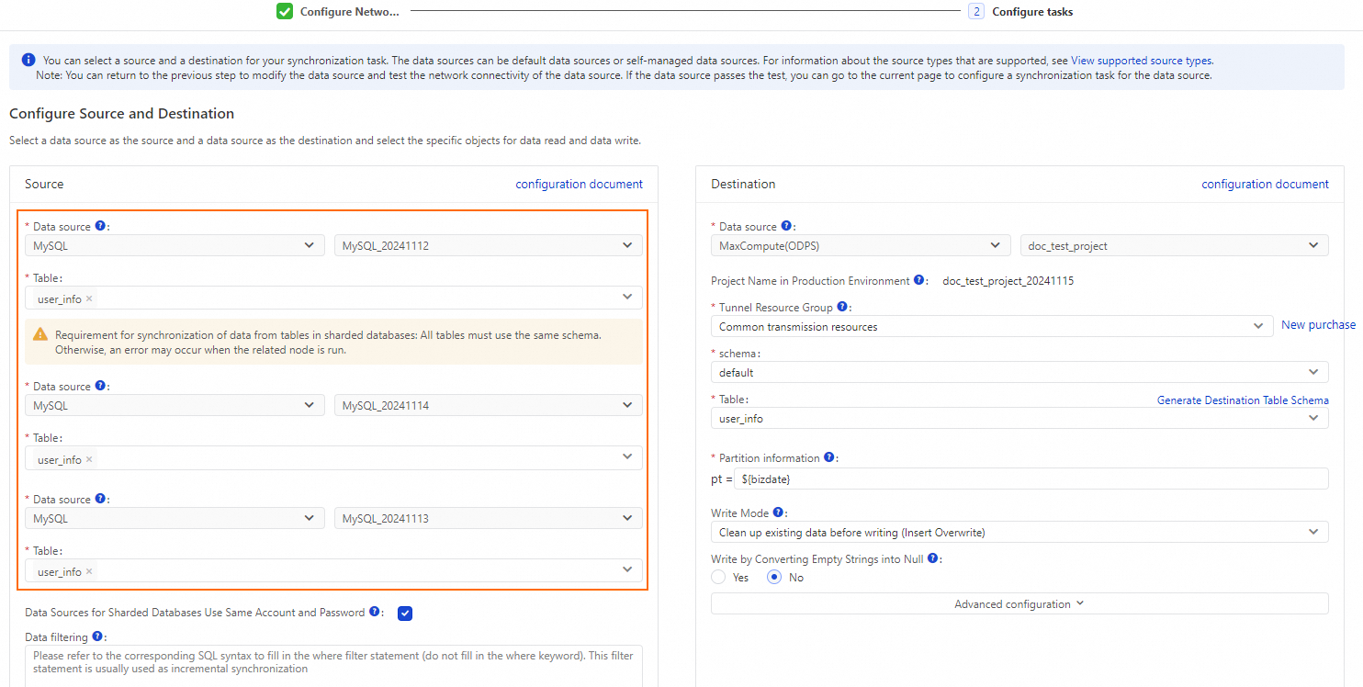The width and height of the screenshot is (1363, 687).
Task: Select No for converting empty strings to Null
Action: pos(774,577)
